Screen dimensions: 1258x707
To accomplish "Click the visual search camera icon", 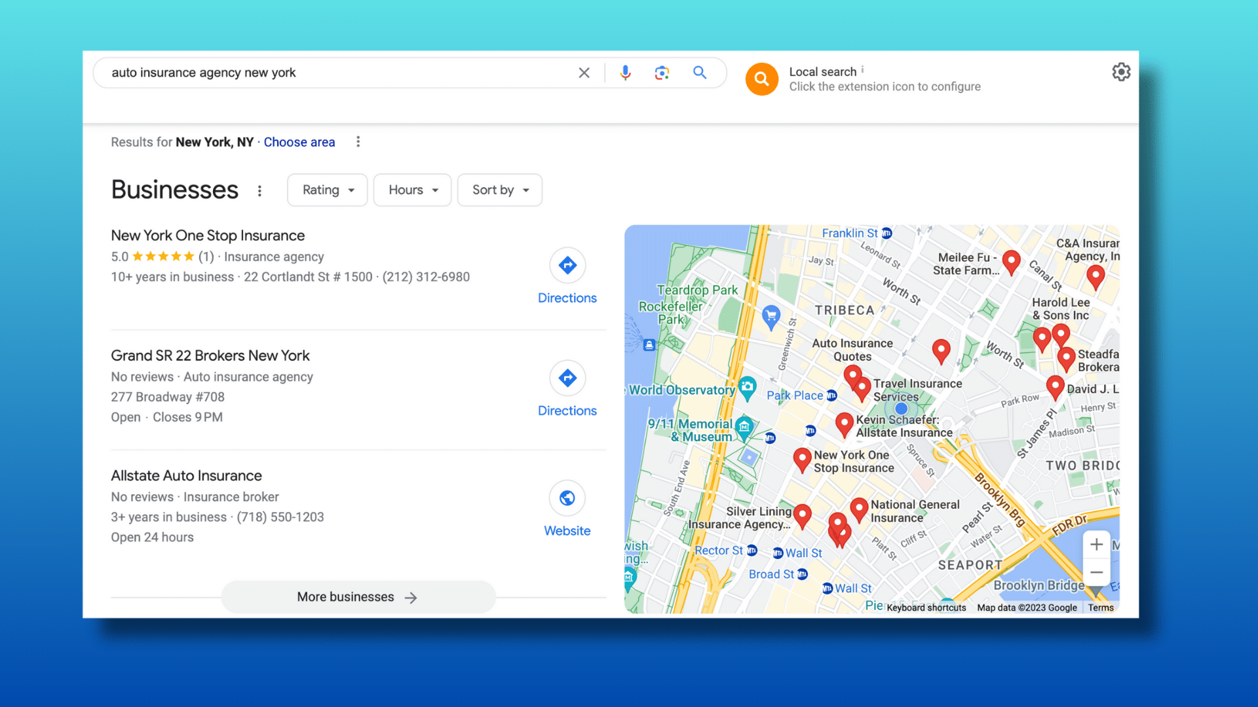I will (662, 73).
